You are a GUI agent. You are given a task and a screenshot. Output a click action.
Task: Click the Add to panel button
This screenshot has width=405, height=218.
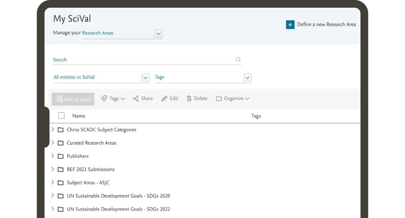click(x=73, y=99)
